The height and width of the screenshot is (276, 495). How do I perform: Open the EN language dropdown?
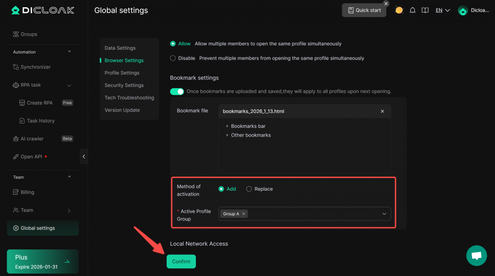(442, 10)
